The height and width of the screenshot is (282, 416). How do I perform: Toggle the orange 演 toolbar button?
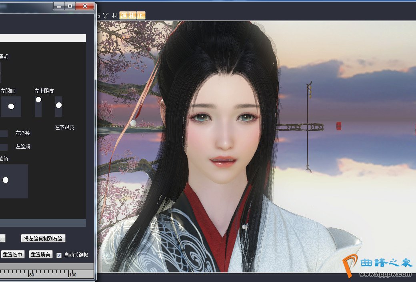click(x=123, y=16)
